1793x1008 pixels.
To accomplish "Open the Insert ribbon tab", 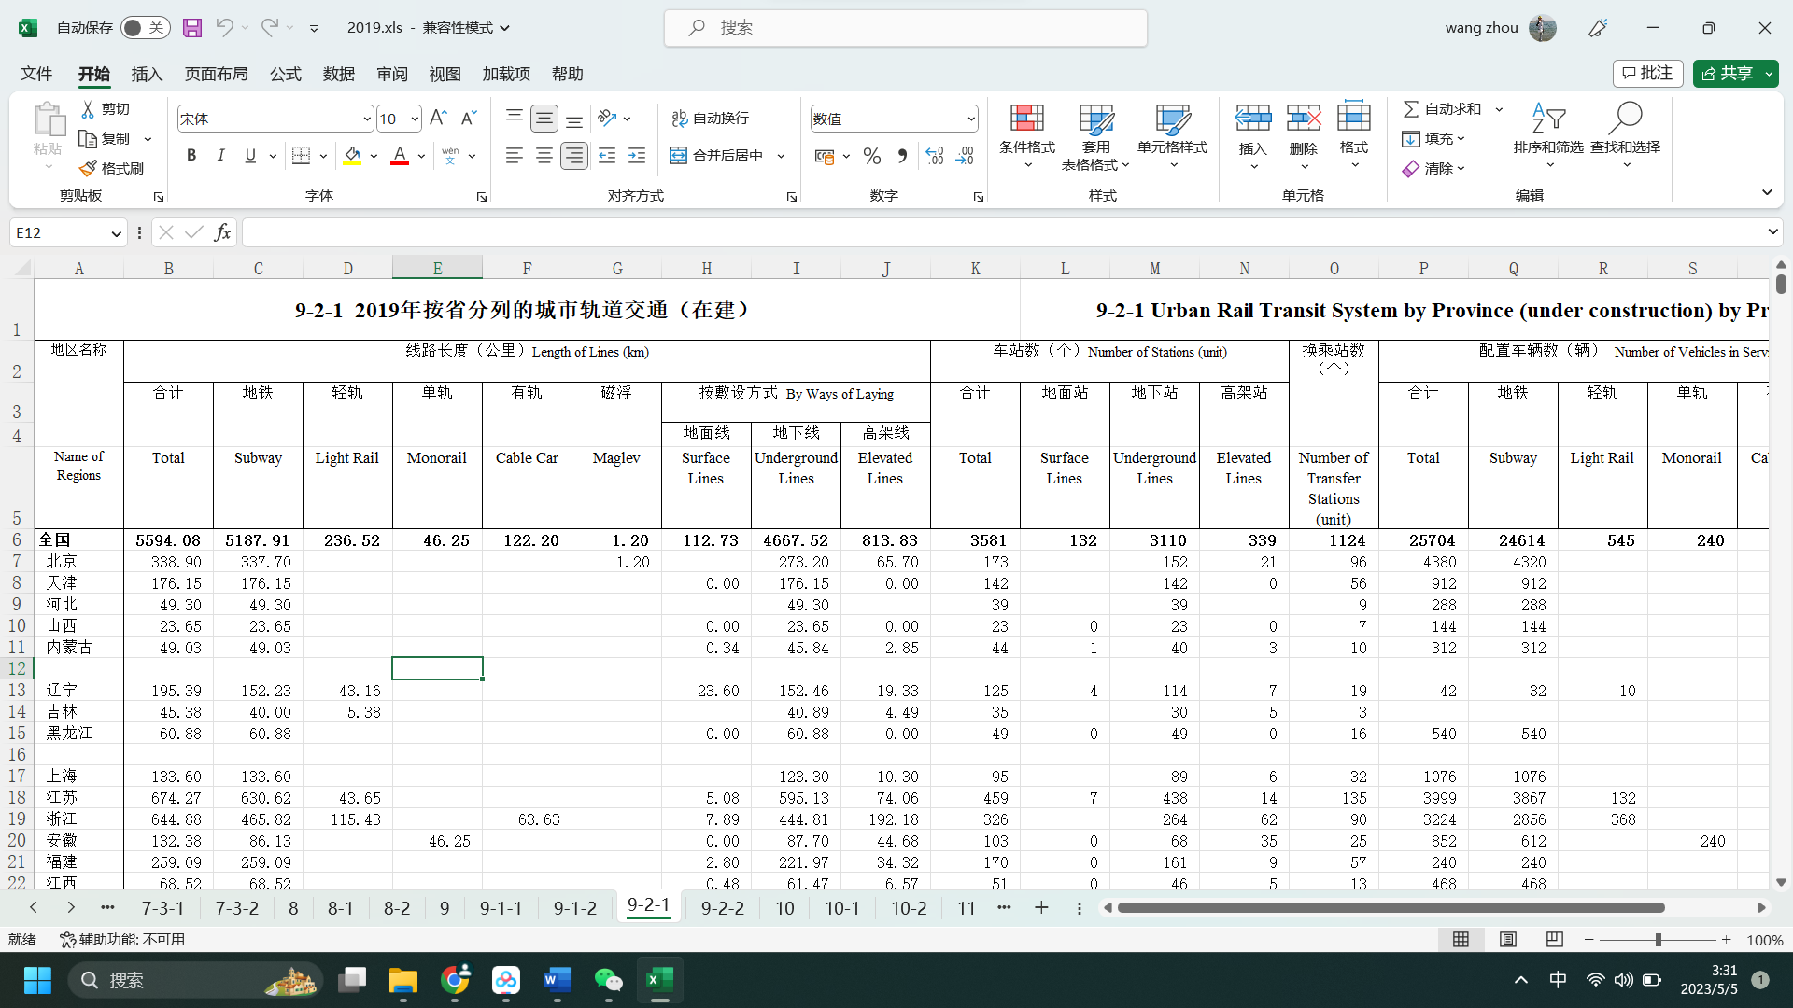I will (147, 74).
